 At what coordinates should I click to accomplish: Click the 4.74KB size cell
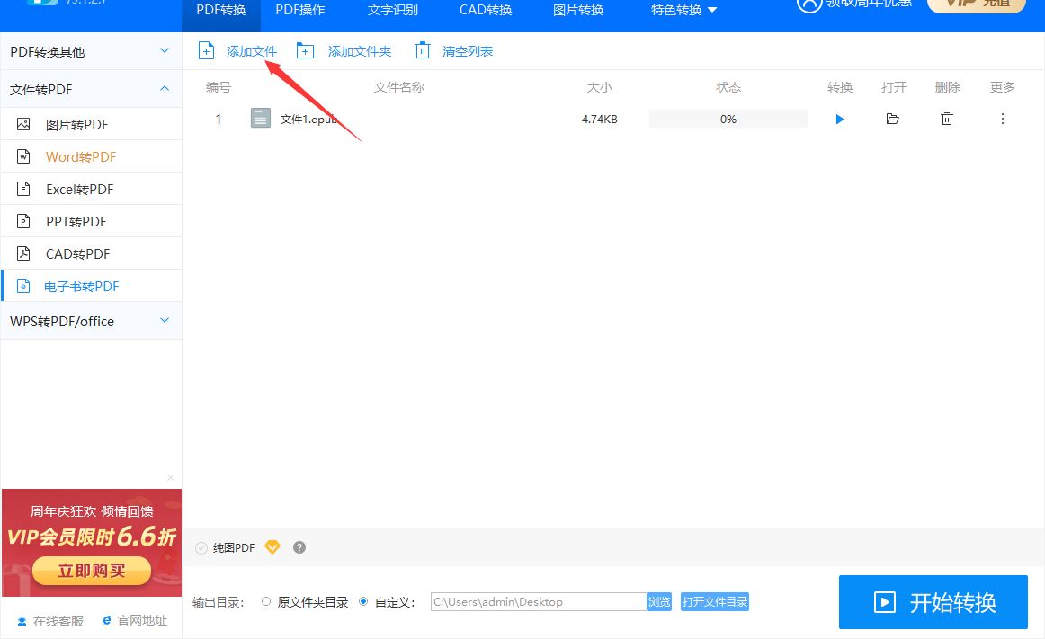pos(599,120)
